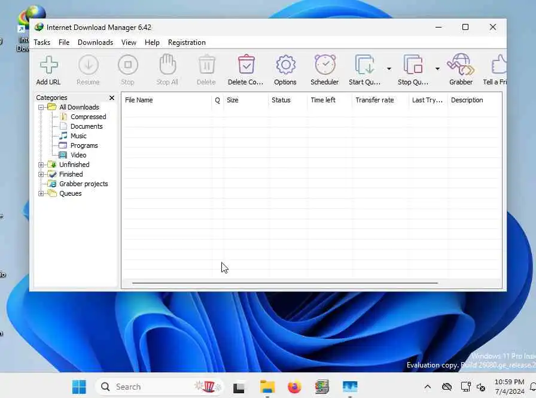Select the Music category
This screenshot has width=536, height=398.
[78, 136]
